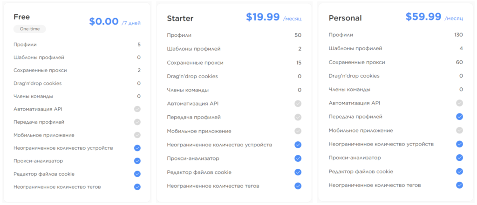Click blue Передача профилей checkmark in Personal plan
Screen dimensions: 477x205
tap(459, 117)
